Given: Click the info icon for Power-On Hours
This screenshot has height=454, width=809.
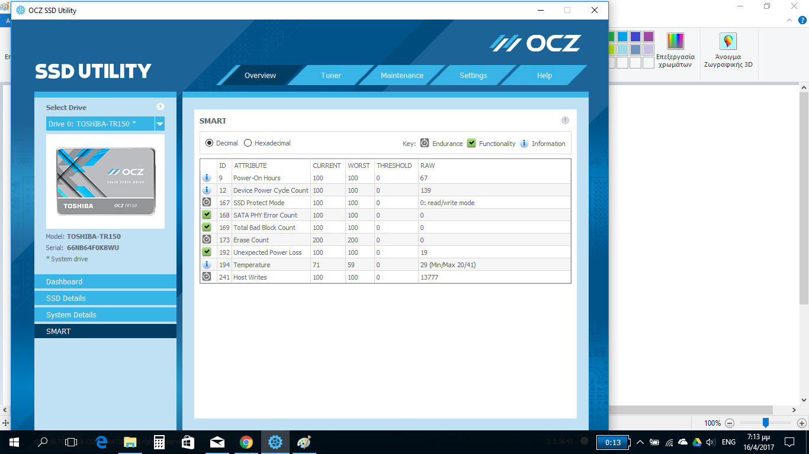Looking at the screenshot, I should (207, 178).
